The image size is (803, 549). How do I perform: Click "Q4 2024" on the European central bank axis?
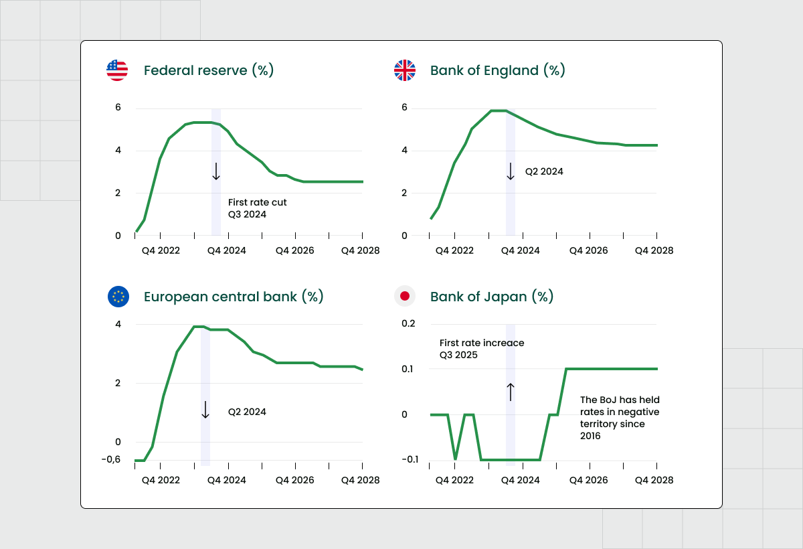228,480
